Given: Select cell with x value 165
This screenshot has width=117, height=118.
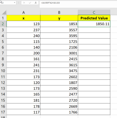Looking at the screenshot, I should point(23,94).
